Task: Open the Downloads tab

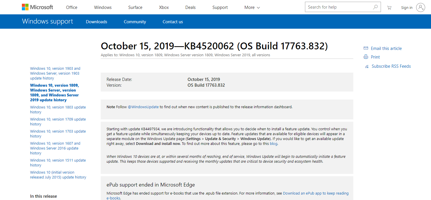Action: pyautogui.click(x=96, y=22)
